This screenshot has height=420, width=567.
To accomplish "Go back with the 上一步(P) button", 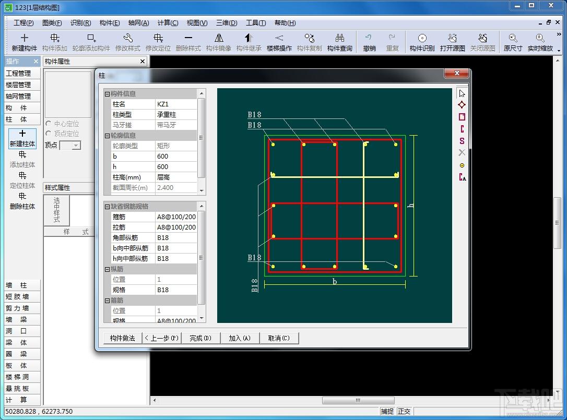I will click(162, 338).
